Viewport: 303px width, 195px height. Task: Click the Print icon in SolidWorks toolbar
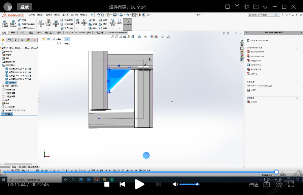click(x=121, y=15)
